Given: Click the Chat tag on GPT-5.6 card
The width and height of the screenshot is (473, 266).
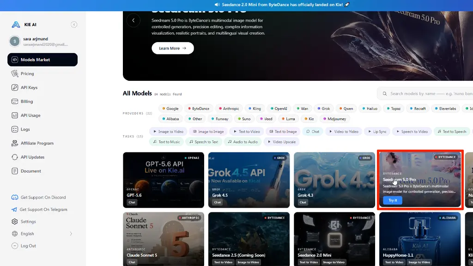Looking at the screenshot, I should [132, 202].
